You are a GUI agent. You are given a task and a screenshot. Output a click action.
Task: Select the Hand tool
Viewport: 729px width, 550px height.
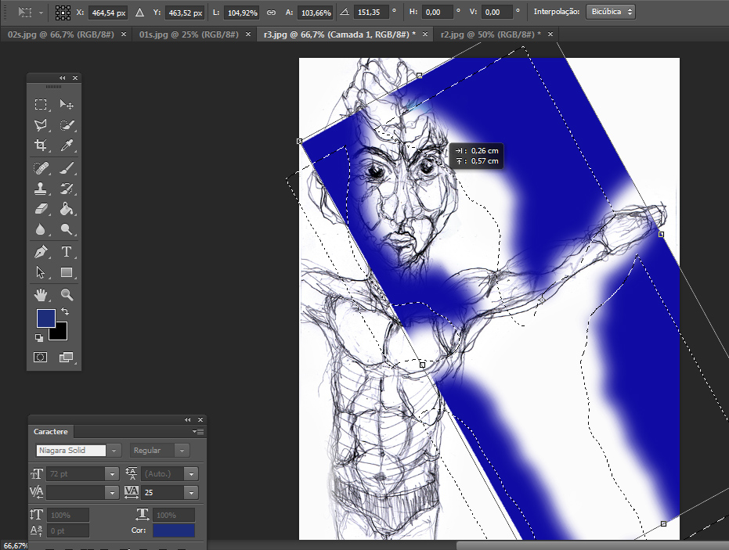pyautogui.click(x=41, y=295)
